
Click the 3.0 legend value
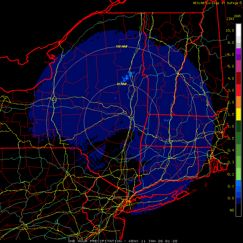(x=231, y=90)
